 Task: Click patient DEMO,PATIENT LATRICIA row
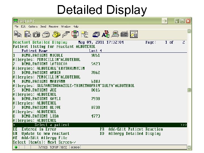[x=56, y=64]
